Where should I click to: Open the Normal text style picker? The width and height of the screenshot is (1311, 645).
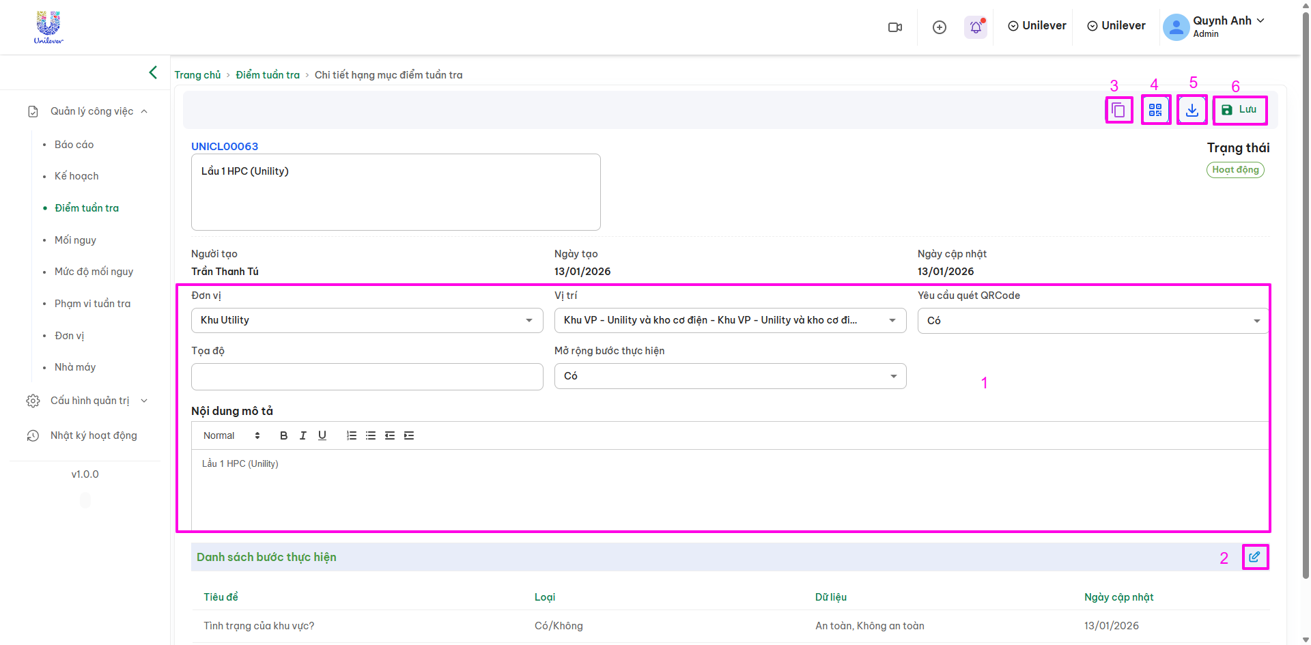pos(231,435)
